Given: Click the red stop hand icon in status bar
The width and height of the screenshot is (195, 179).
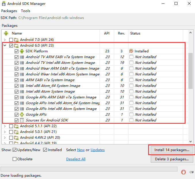Looking at the screenshot, I should click(183, 172).
